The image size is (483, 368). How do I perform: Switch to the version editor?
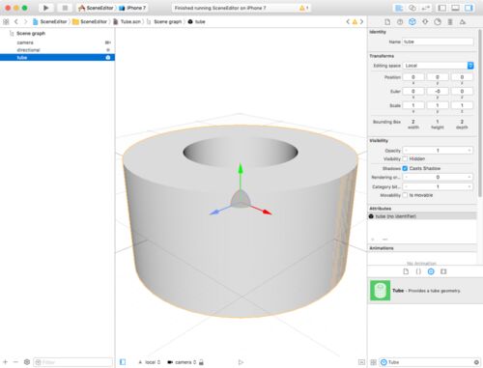coord(425,8)
